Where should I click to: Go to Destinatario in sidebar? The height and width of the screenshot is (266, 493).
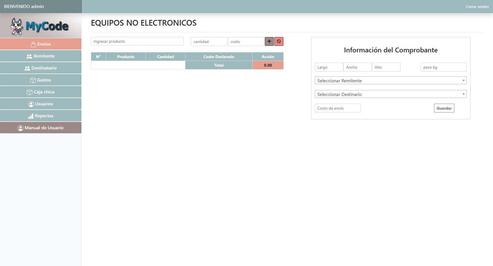pyautogui.click(x=41, y=68)
